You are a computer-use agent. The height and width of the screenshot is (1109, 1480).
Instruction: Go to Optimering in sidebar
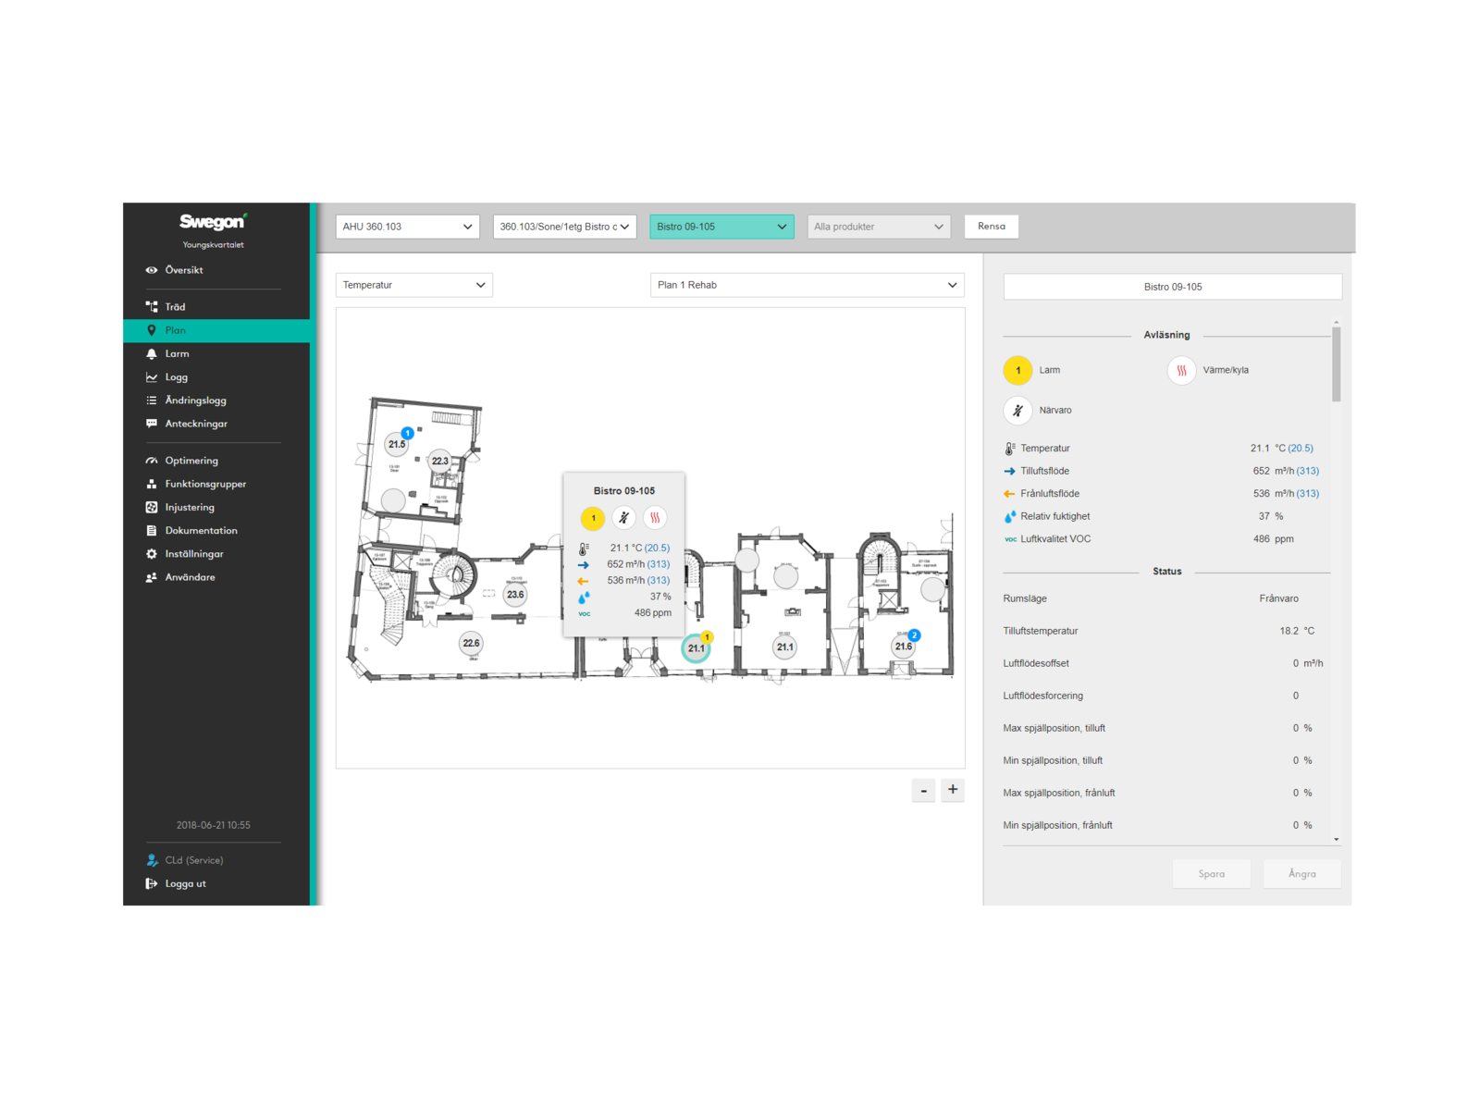click(191, 461)
